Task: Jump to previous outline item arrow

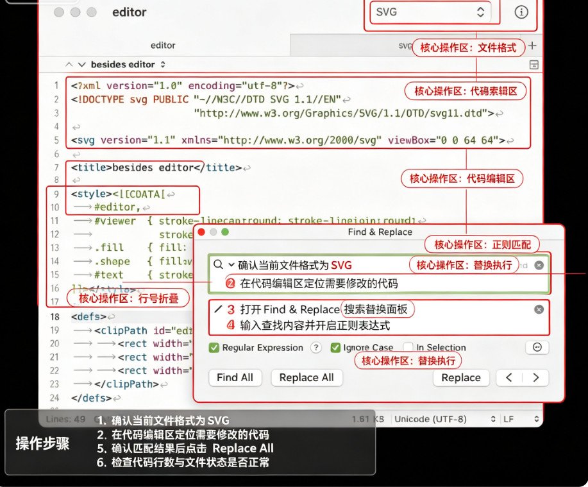Action: pos(69,65)
